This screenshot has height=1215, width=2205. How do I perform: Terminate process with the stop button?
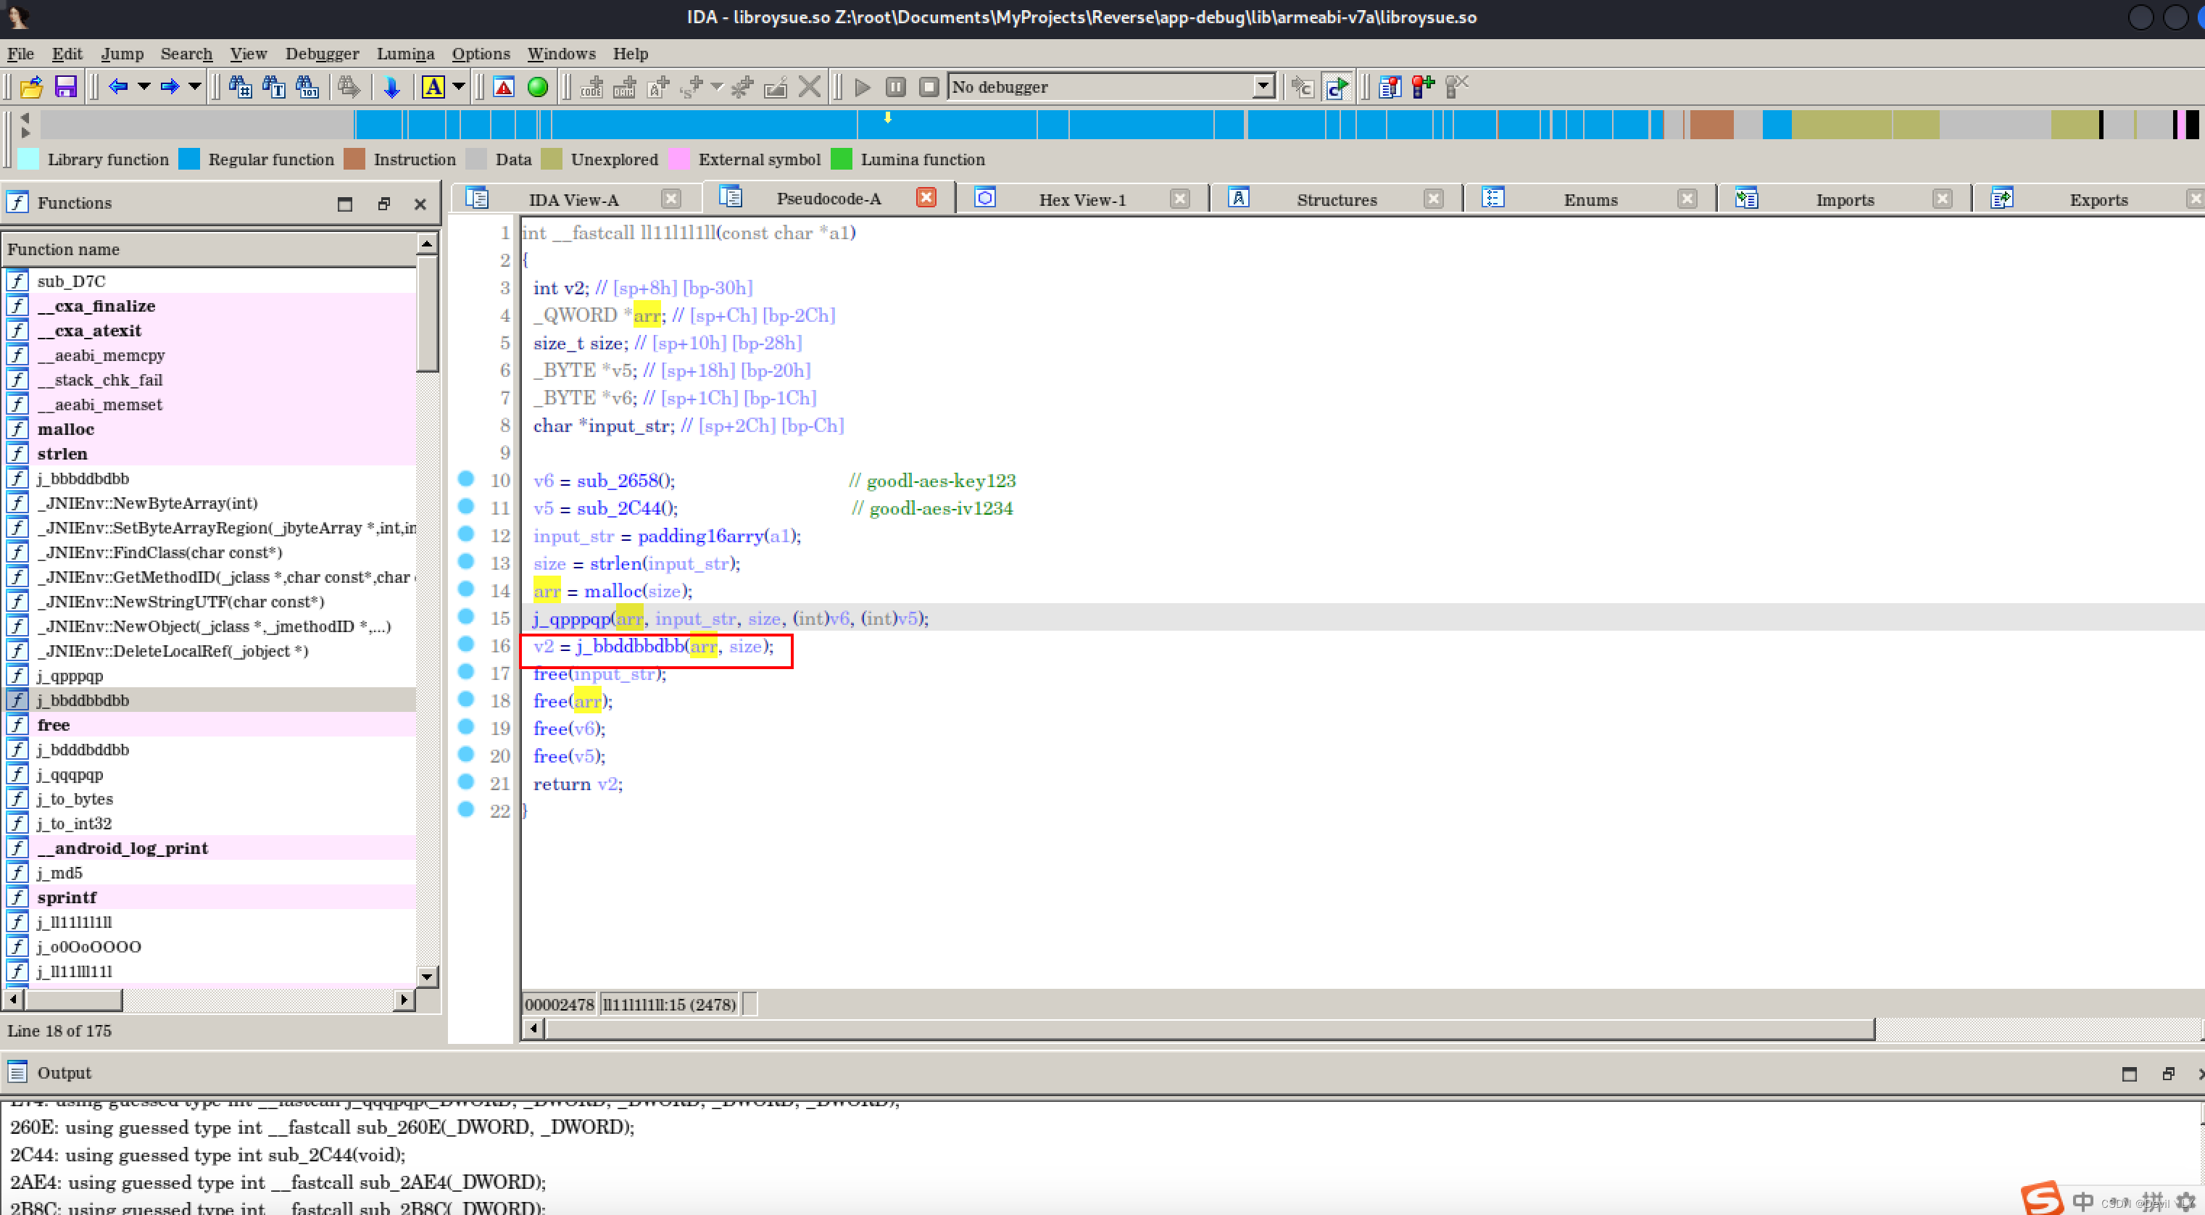pyautogui.click(x=929, y=86)
